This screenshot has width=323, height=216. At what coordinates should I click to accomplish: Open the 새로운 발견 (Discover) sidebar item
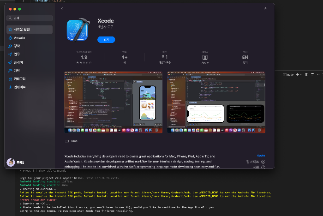pos(30,30)
